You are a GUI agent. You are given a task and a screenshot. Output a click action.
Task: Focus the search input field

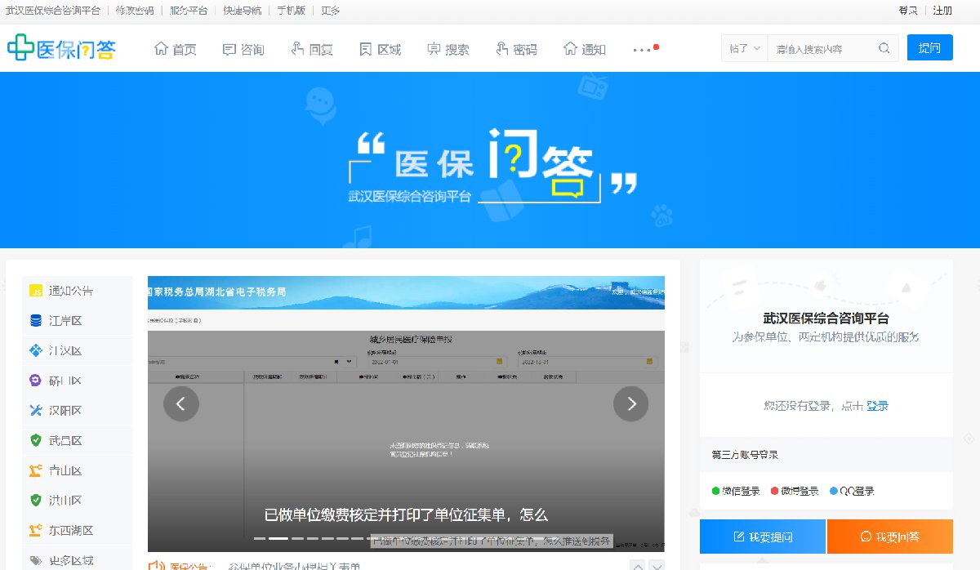pyautogui.click(x=821, y=48)
